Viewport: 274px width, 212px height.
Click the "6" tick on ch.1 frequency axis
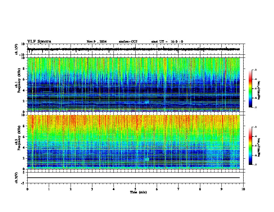[24, 79]
